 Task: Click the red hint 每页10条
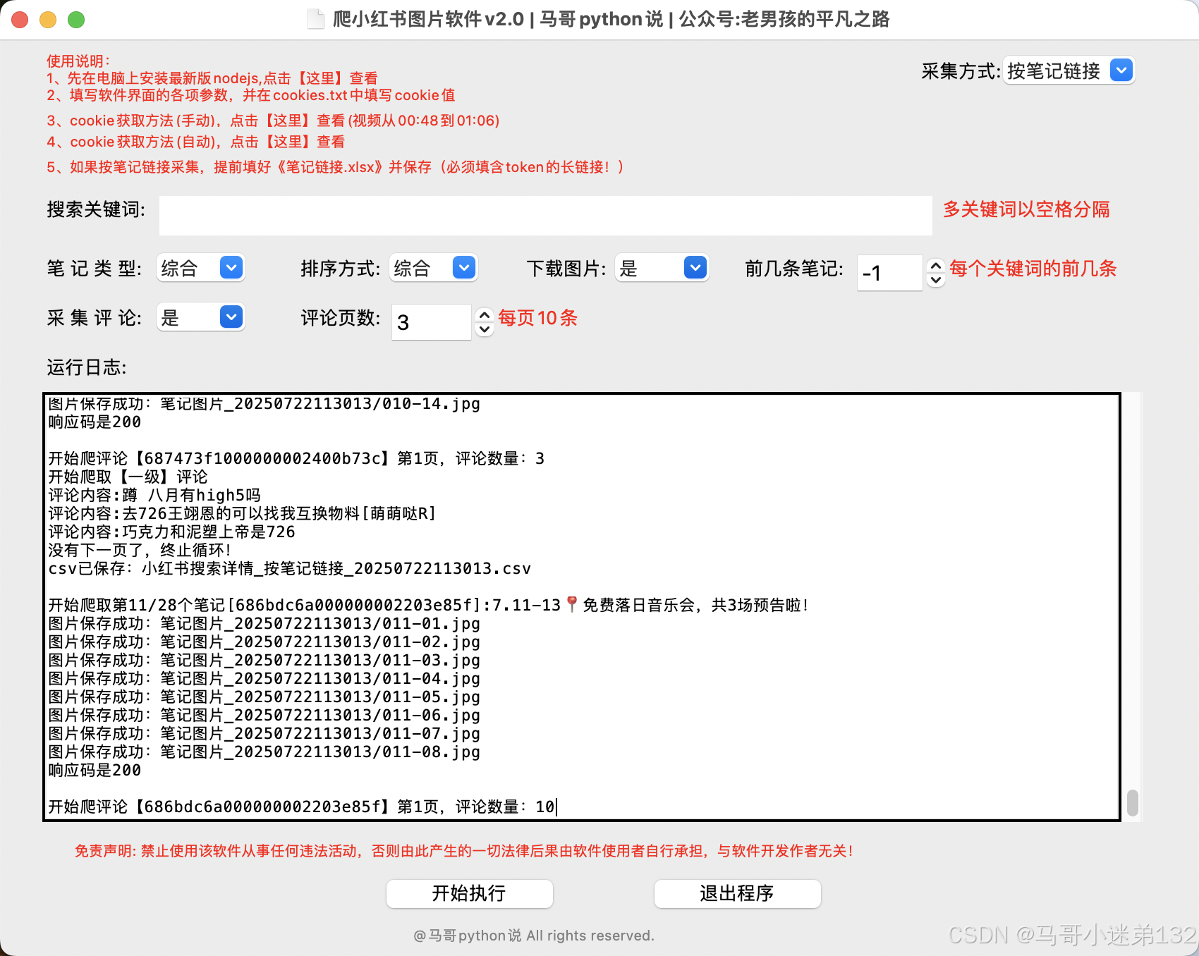[537, 318]
